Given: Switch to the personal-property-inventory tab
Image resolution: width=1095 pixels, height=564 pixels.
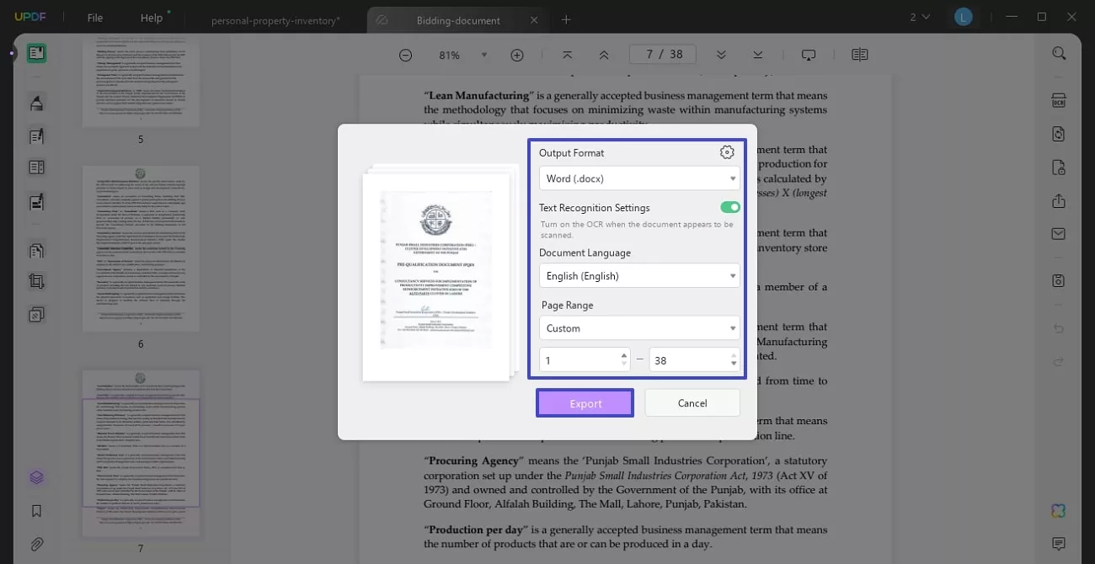Looking at the screenshot, I should pyautogui.click(x=276, y=19).
